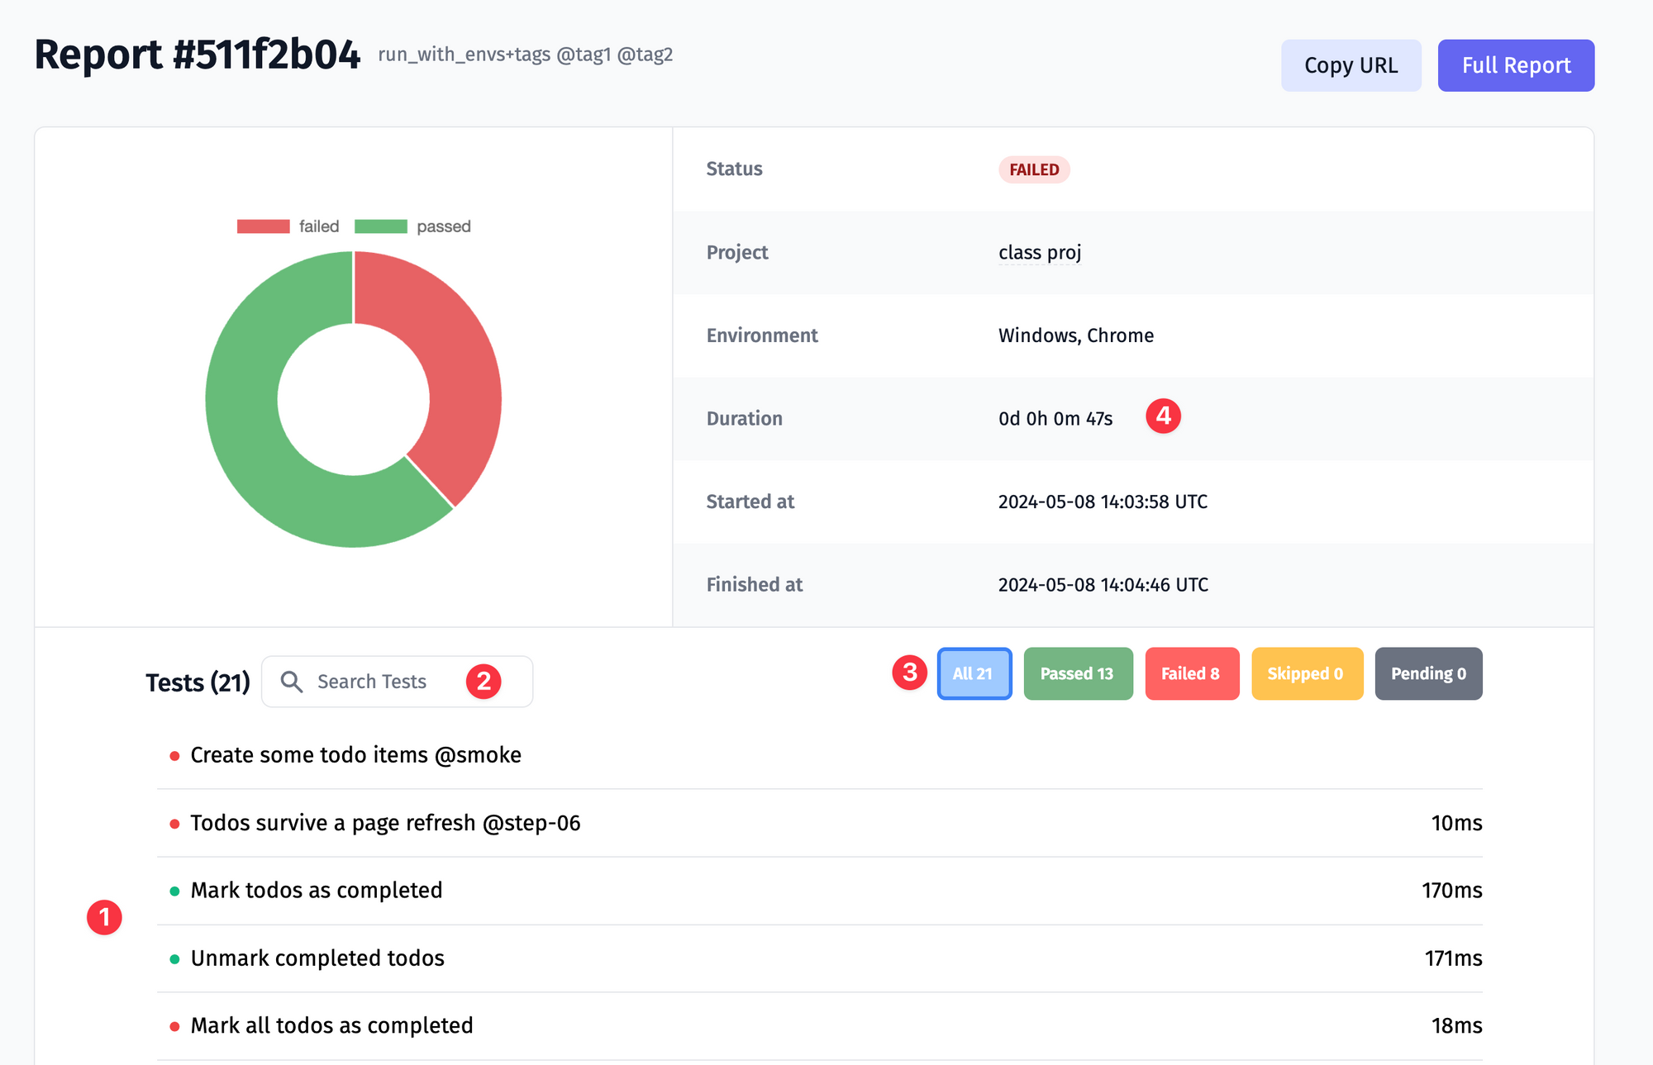Click red status dot beside 'Create some todo items'
The width and height of the screenshot is (1653, 1065).
click(174, 756)
